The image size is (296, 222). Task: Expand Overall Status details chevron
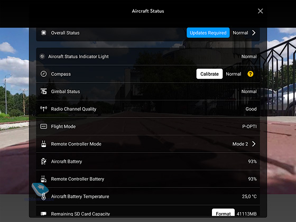(254, 33)
